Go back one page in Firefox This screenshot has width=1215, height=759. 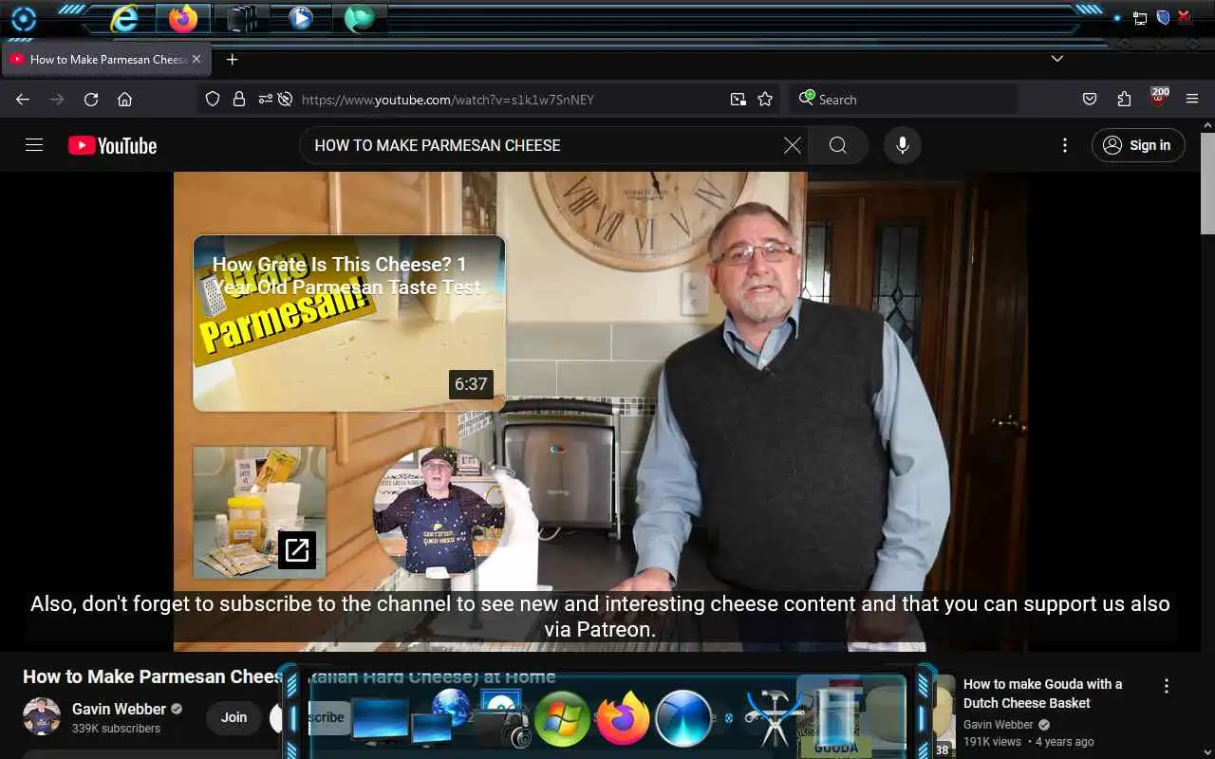click(23, 99)
